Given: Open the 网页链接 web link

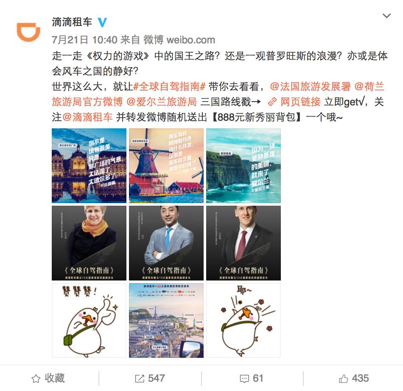Looking at the screenshot, I should point(300,102).
